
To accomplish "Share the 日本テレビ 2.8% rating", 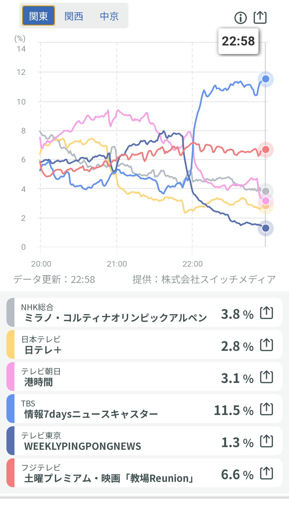I will point(267,345).
